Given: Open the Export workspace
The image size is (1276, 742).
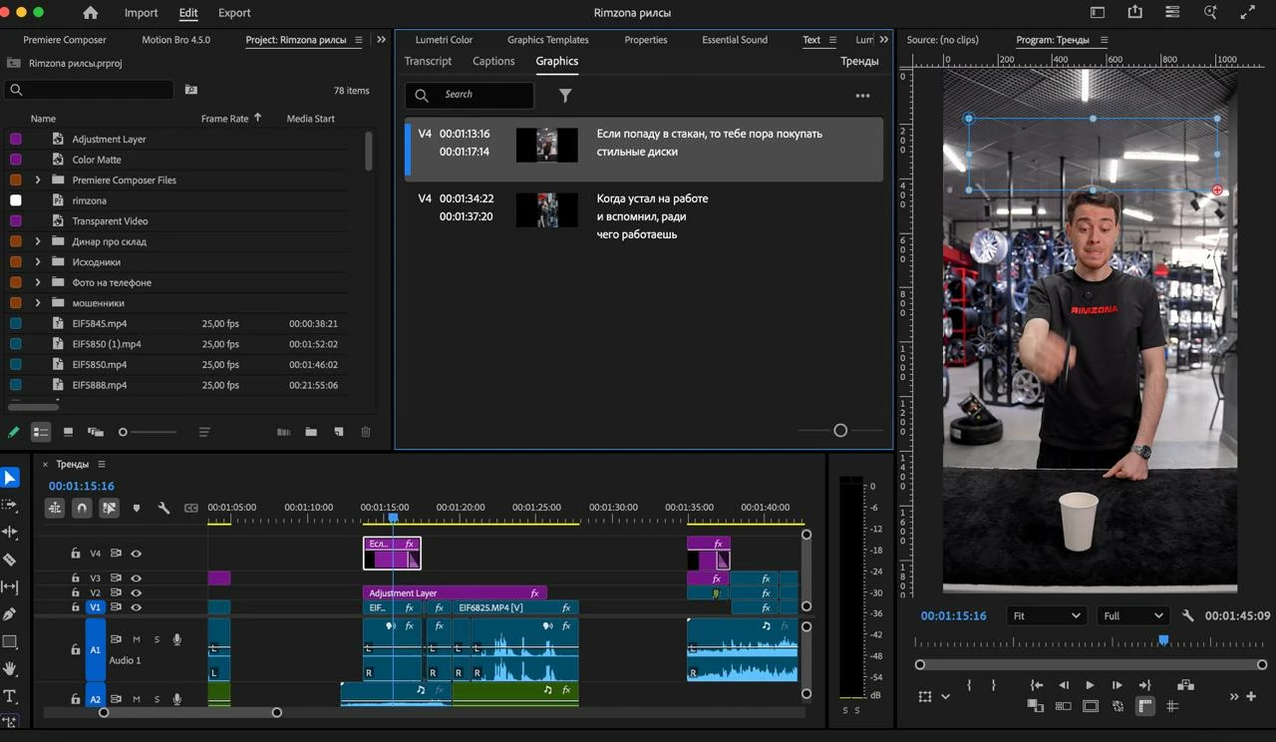Looking at the screenshot, I should pyautogui.click(x=234, y=13).
